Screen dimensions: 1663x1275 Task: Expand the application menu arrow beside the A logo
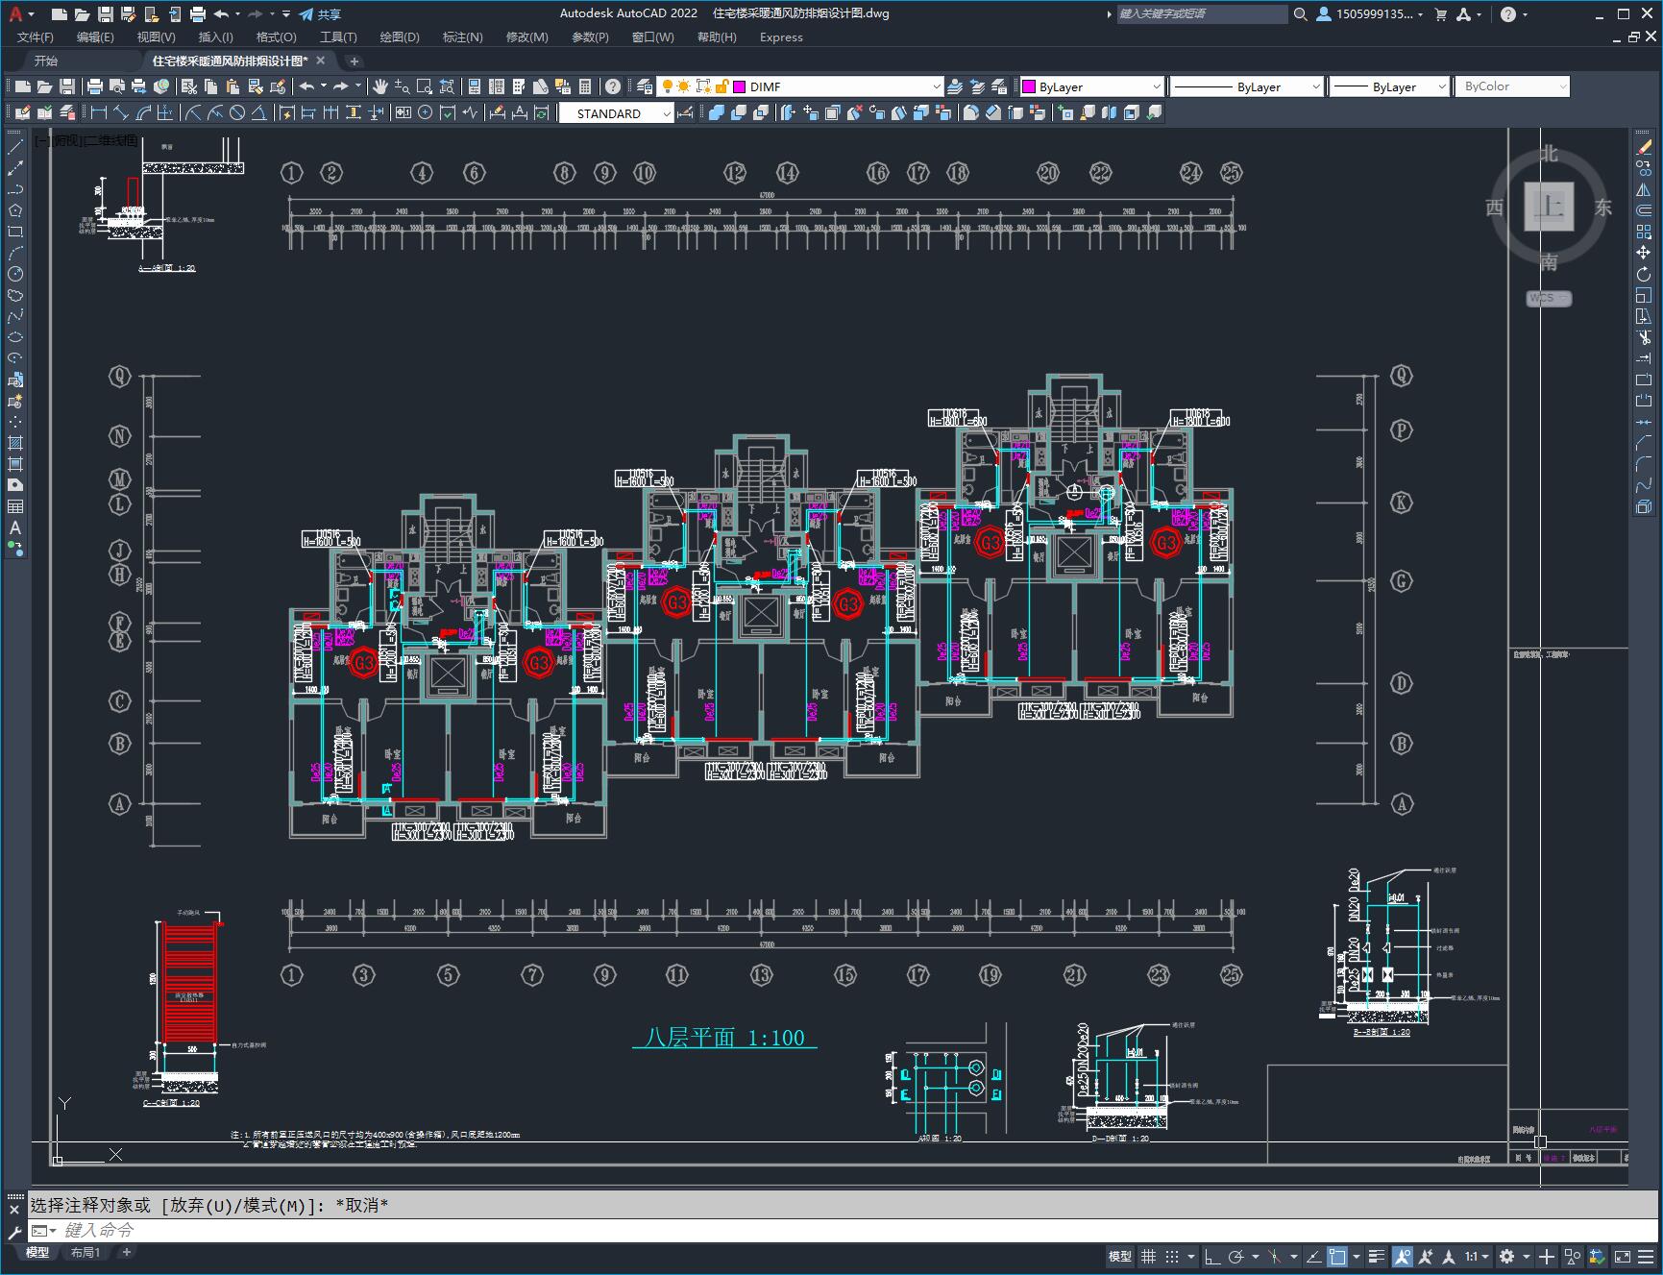point(31,13)
